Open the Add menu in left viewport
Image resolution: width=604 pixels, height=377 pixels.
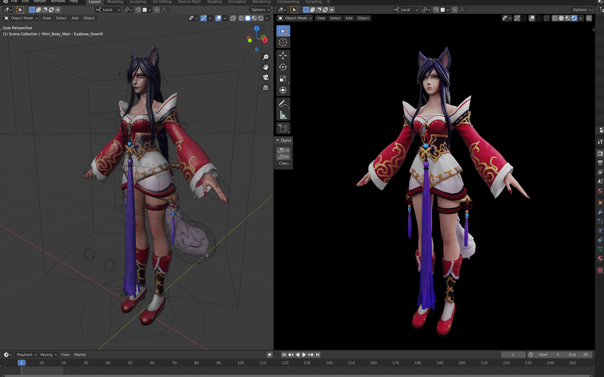pyautogui.click(x=75, y=18)
